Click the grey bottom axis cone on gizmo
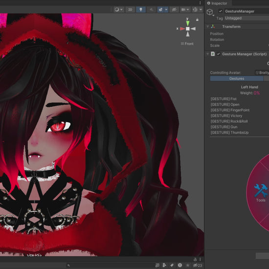Image resolution: width=269 pixels, height=269 pixels. click(188, 34)
